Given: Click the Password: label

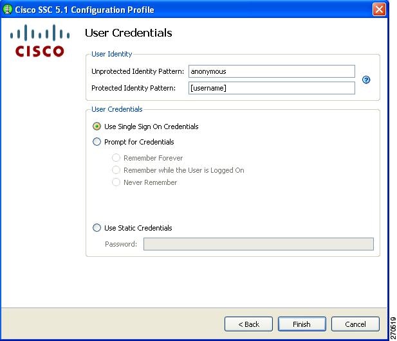Looking at the screenshot, I should (x=121, y=244).
